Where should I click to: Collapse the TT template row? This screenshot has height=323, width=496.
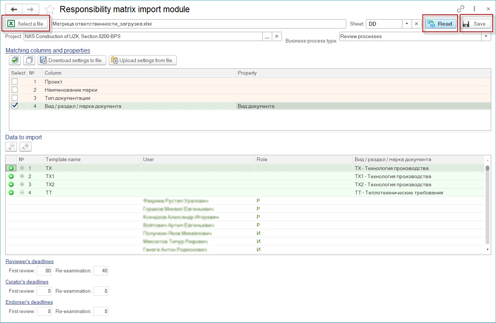pyautogui.click(x=22, y=193)
